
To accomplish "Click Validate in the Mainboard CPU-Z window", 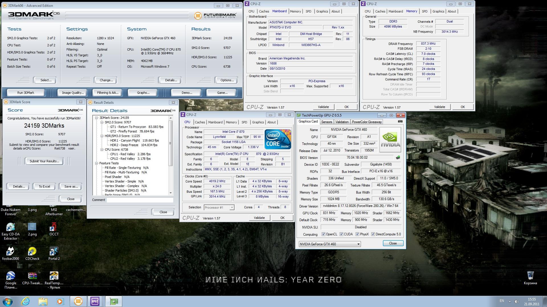I will point(323,107).
